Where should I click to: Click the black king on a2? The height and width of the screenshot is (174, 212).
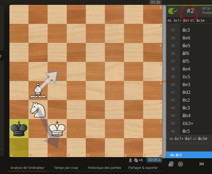(x=19, y=128)
